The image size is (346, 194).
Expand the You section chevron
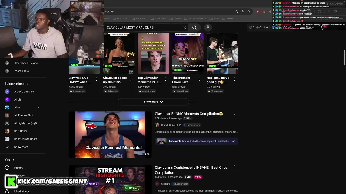[13, 160]
